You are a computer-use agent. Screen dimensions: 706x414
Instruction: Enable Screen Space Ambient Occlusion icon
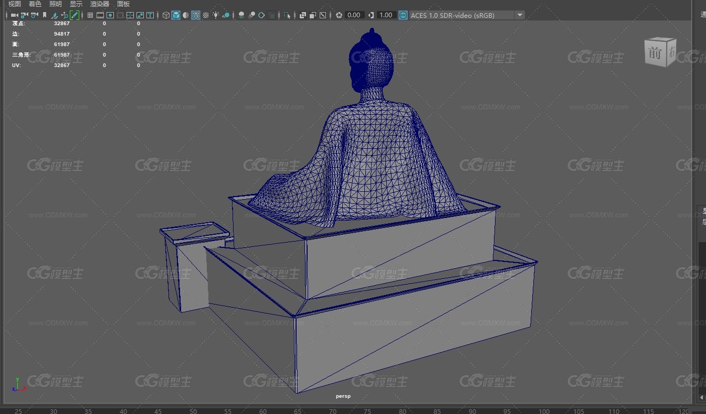241,15
